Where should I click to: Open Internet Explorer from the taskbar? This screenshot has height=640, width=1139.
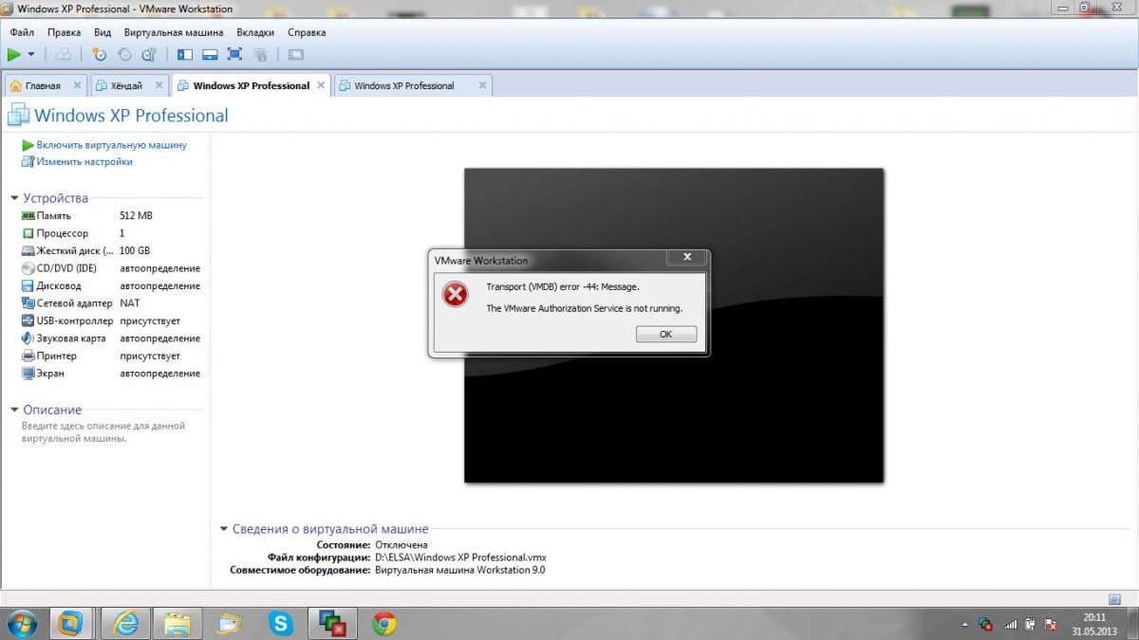coord(126,623)
